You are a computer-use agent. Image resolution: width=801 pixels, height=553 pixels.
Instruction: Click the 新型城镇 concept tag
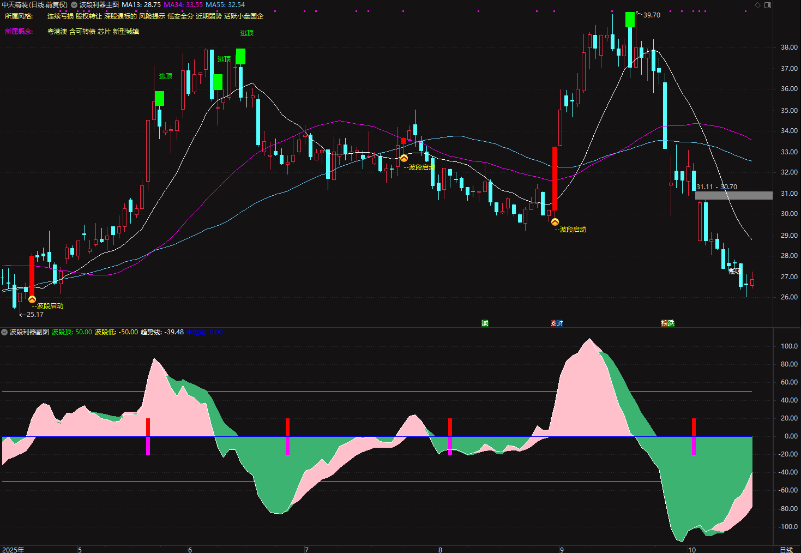pos(126,32)
